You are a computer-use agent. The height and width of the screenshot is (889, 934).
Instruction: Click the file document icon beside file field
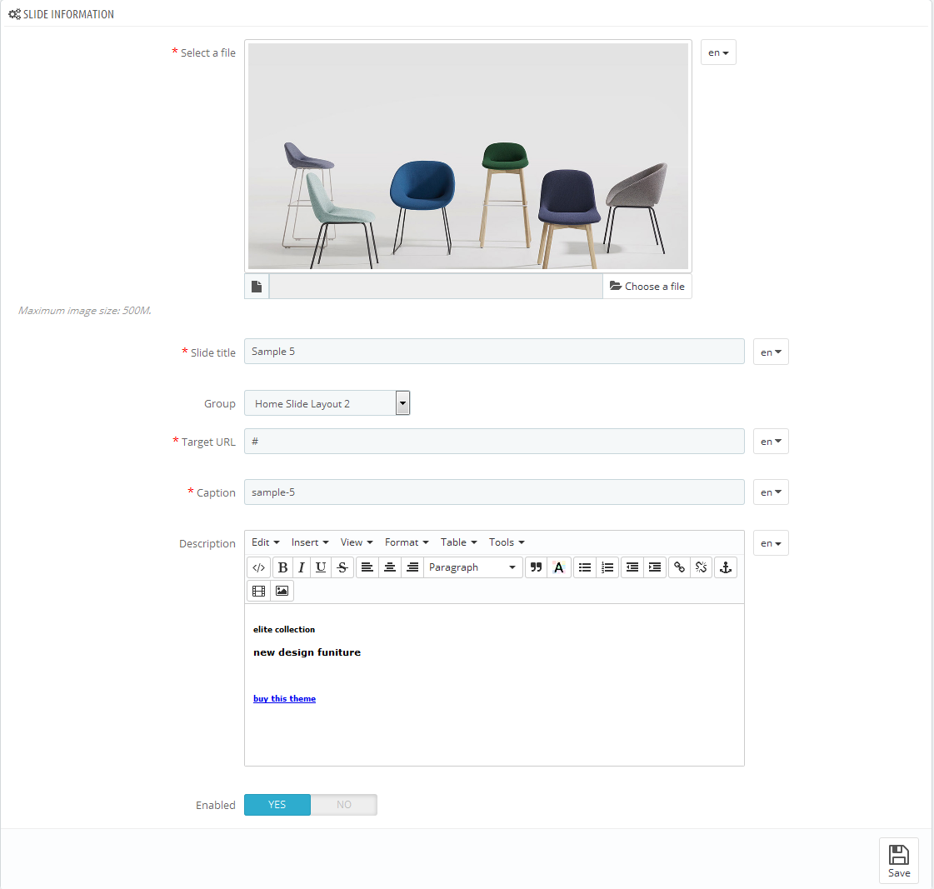[x=257, y=287]
